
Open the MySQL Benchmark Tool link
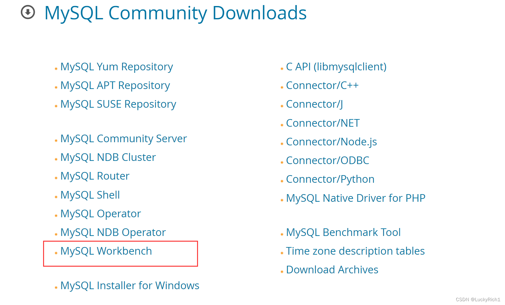343,232
